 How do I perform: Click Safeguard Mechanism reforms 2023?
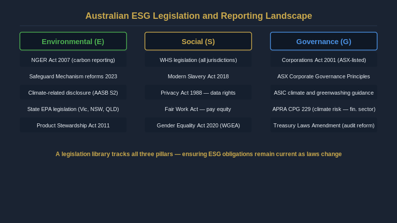tap(73, 76)
